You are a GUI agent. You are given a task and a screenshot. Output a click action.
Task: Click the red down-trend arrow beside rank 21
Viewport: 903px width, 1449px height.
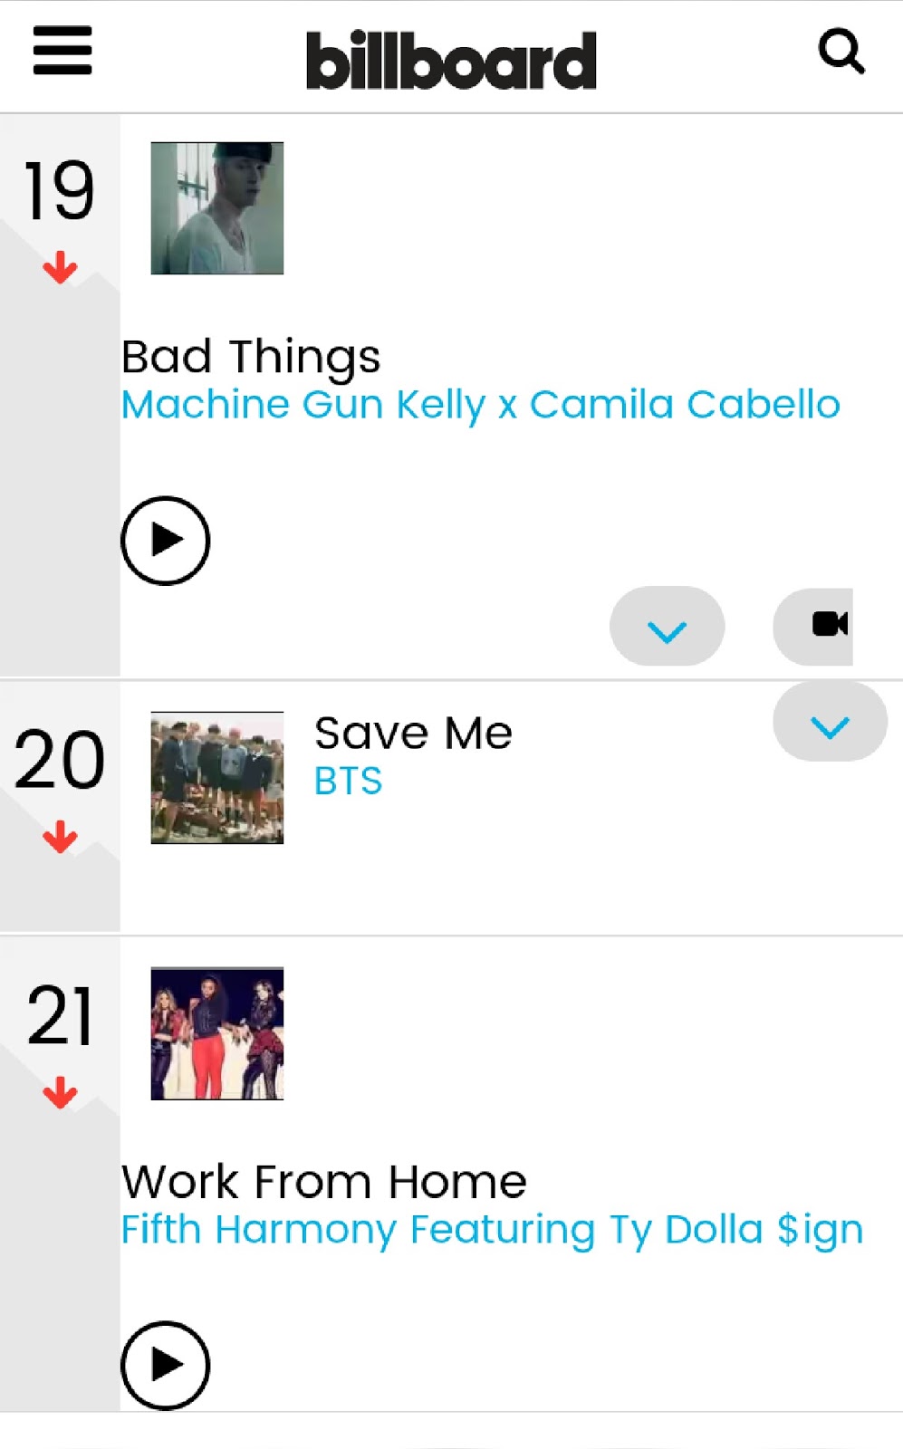[60, 1091]
